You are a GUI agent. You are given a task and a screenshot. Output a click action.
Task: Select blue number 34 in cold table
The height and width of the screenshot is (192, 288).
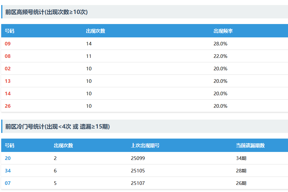coord(8,171)
